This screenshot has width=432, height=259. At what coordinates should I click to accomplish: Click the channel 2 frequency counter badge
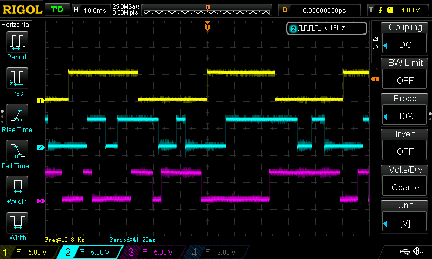click(327, 28)
